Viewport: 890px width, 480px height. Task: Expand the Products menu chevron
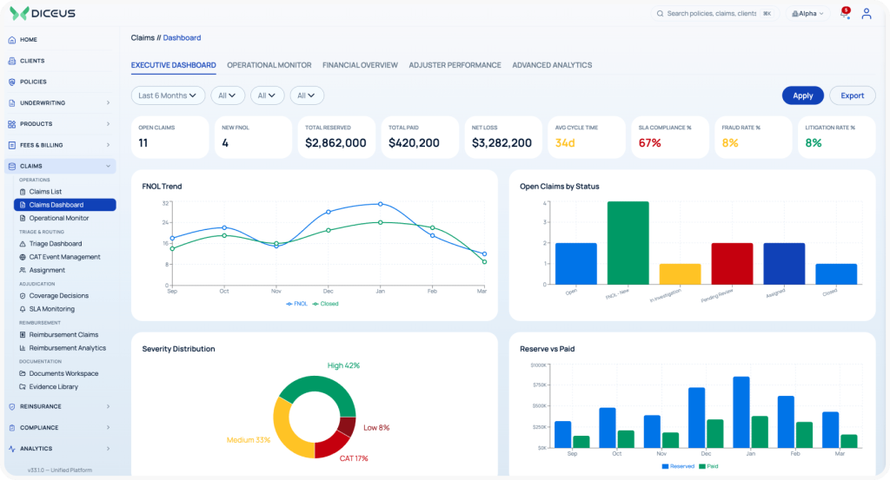(x=108, y=124)
